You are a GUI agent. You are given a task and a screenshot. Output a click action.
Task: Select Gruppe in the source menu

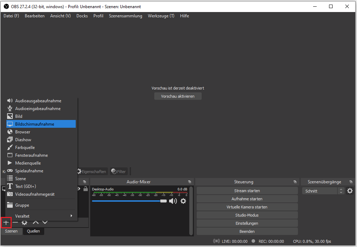41,205
